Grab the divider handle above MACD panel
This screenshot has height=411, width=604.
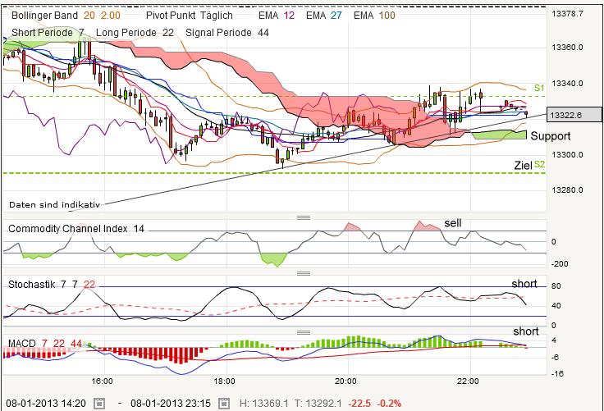click(x=304, y=332)
